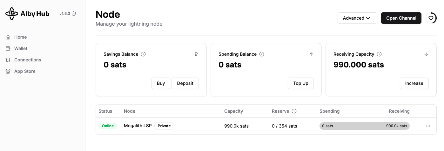
Task: Open the App Store sidebar item
Action: (x=25, y=71)
